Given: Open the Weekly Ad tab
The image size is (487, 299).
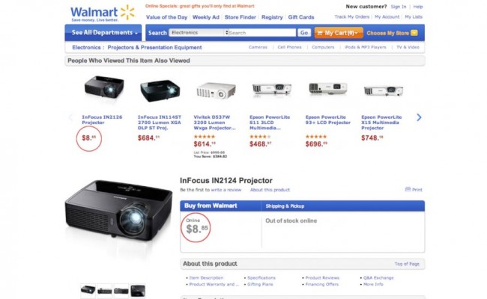Looking at the screenshot, I should coord(206,16).
